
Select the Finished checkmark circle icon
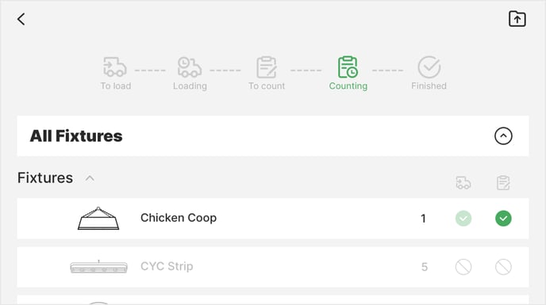(429, 67)
